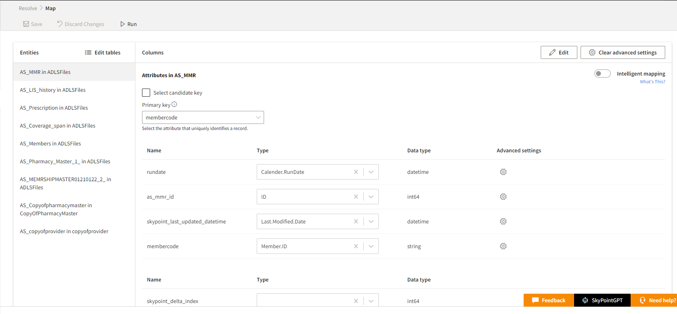Screen dimensions: 677x314
Task: Check the Select candidate key checkbox
Action: (146, 93)
